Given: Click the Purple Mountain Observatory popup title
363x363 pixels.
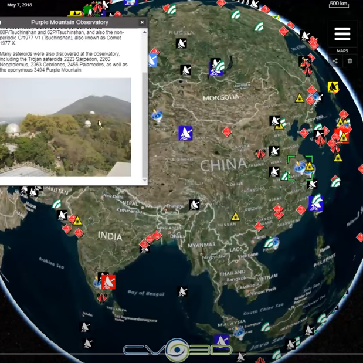Looking at the screenshot, I should [x=69, y=22].
